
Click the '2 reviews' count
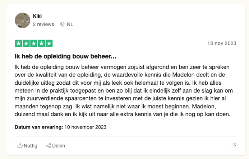pyautogui.click(x=43, y=24)
